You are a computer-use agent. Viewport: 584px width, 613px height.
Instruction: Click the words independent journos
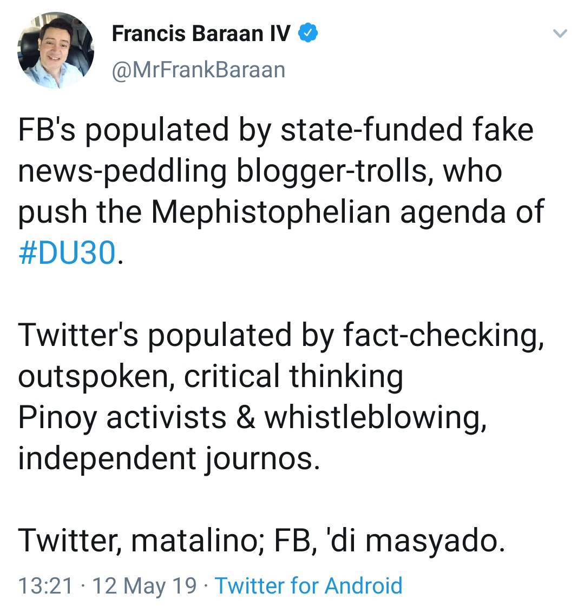click(168, 458)
